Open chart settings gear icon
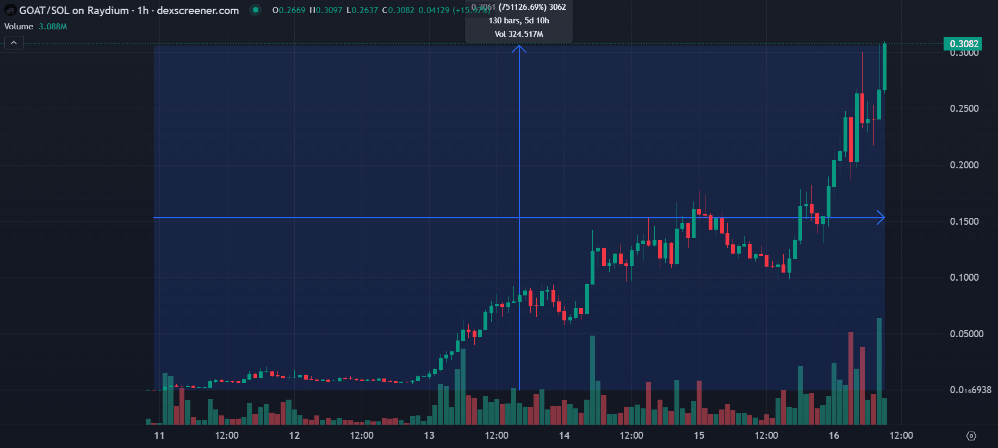Image resolution: width=998 pixels, height=448 pixels. tap(971, 436)
